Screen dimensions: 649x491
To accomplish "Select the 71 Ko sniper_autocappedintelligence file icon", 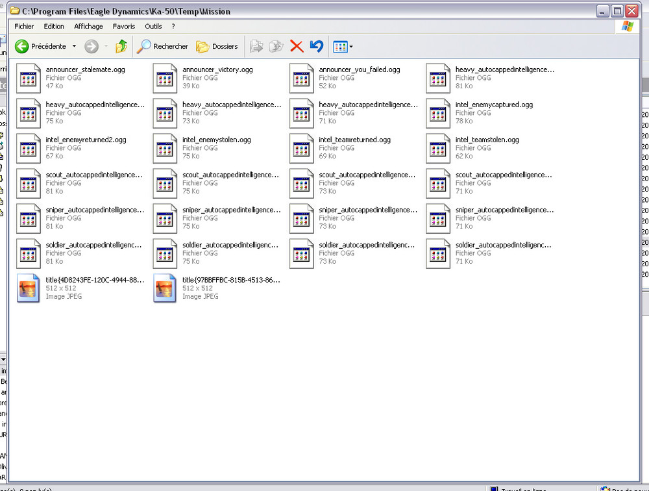I will coord(438,219).
